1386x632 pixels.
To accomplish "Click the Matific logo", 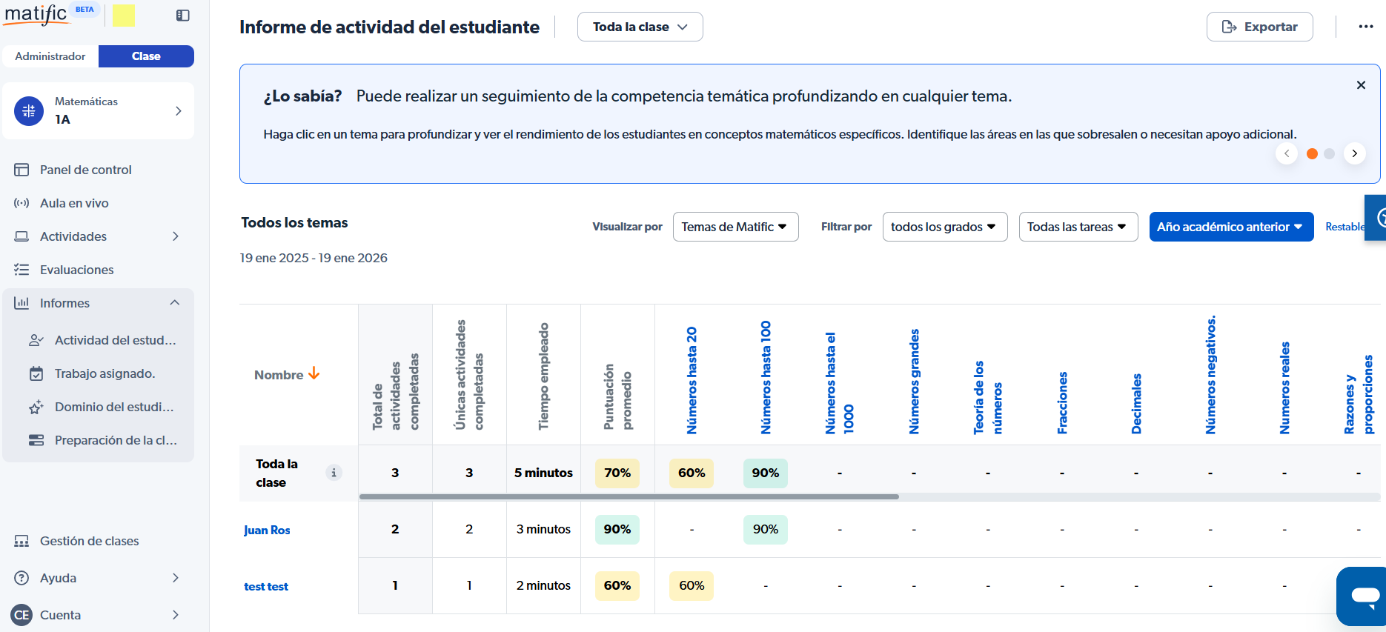I will click(36, 15).
